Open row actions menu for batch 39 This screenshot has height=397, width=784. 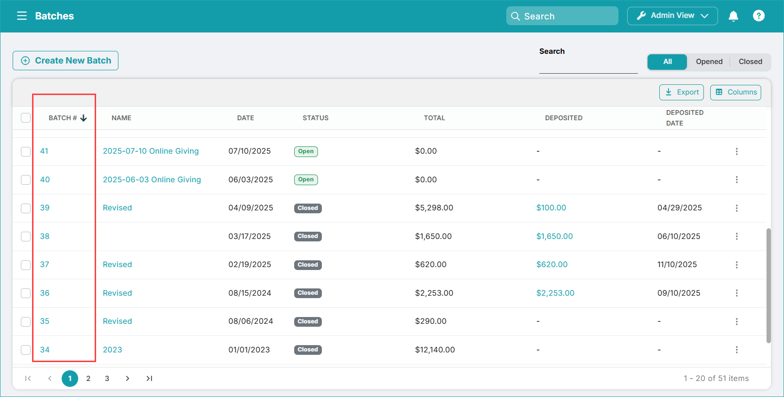click(x=736, y=208)
